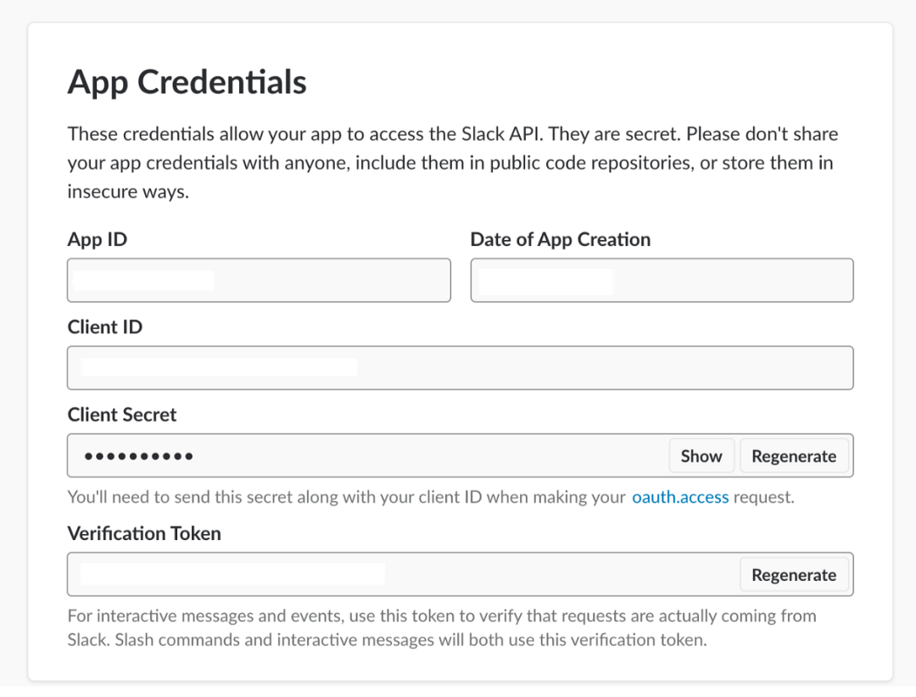
Task: Click the green redacted creation date block
Action: (545, 282)
